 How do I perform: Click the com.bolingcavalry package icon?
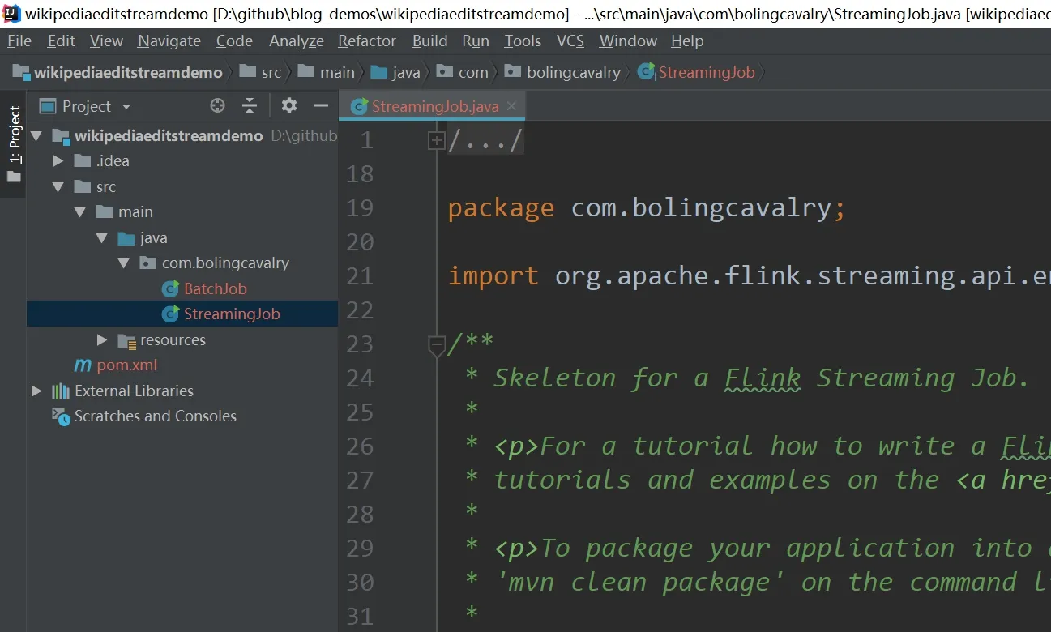click(148, 263)
